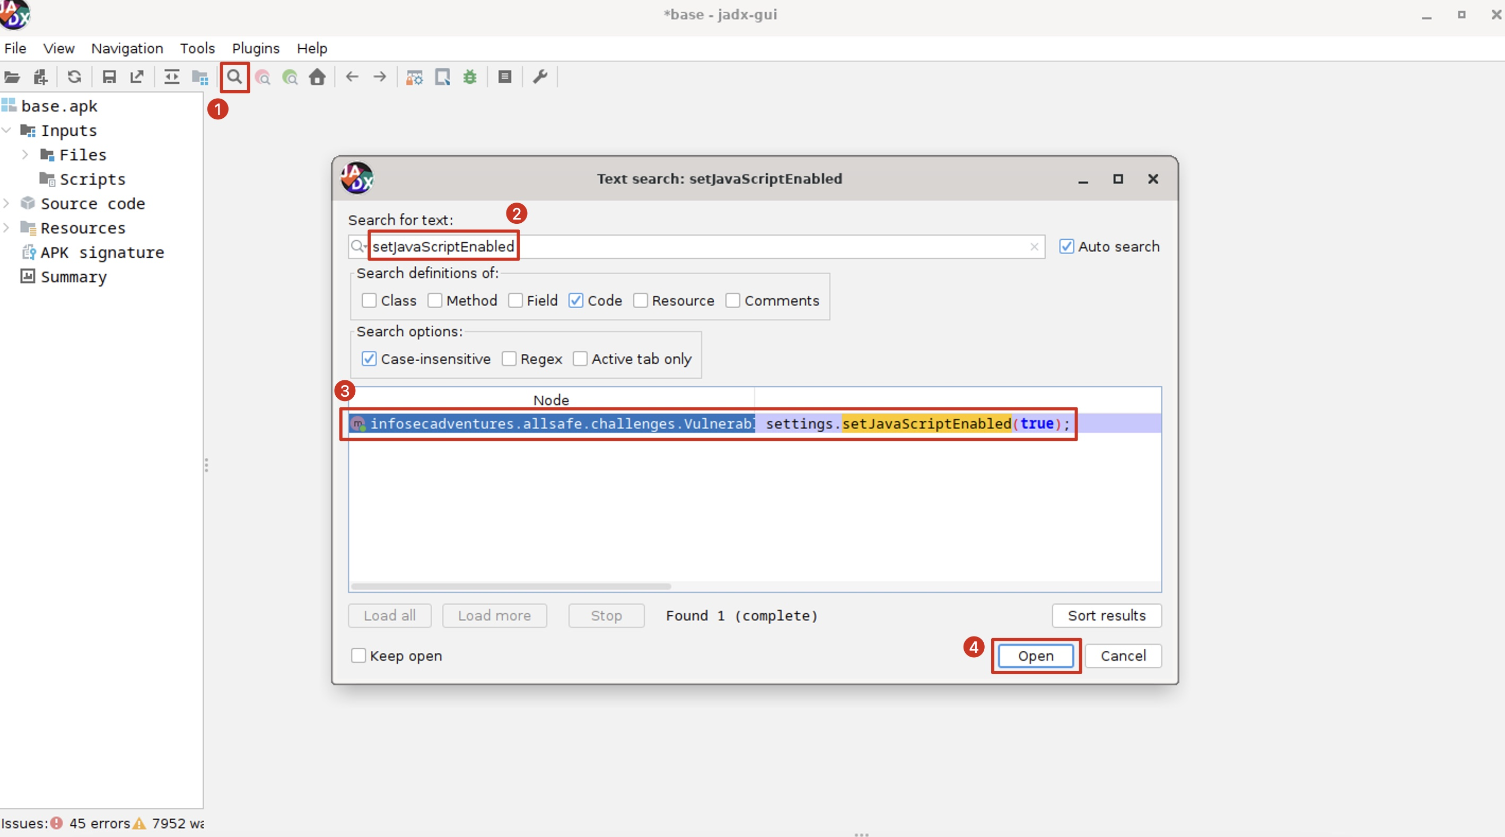
Task: Close the Text search dialog
Action: 1153,179
